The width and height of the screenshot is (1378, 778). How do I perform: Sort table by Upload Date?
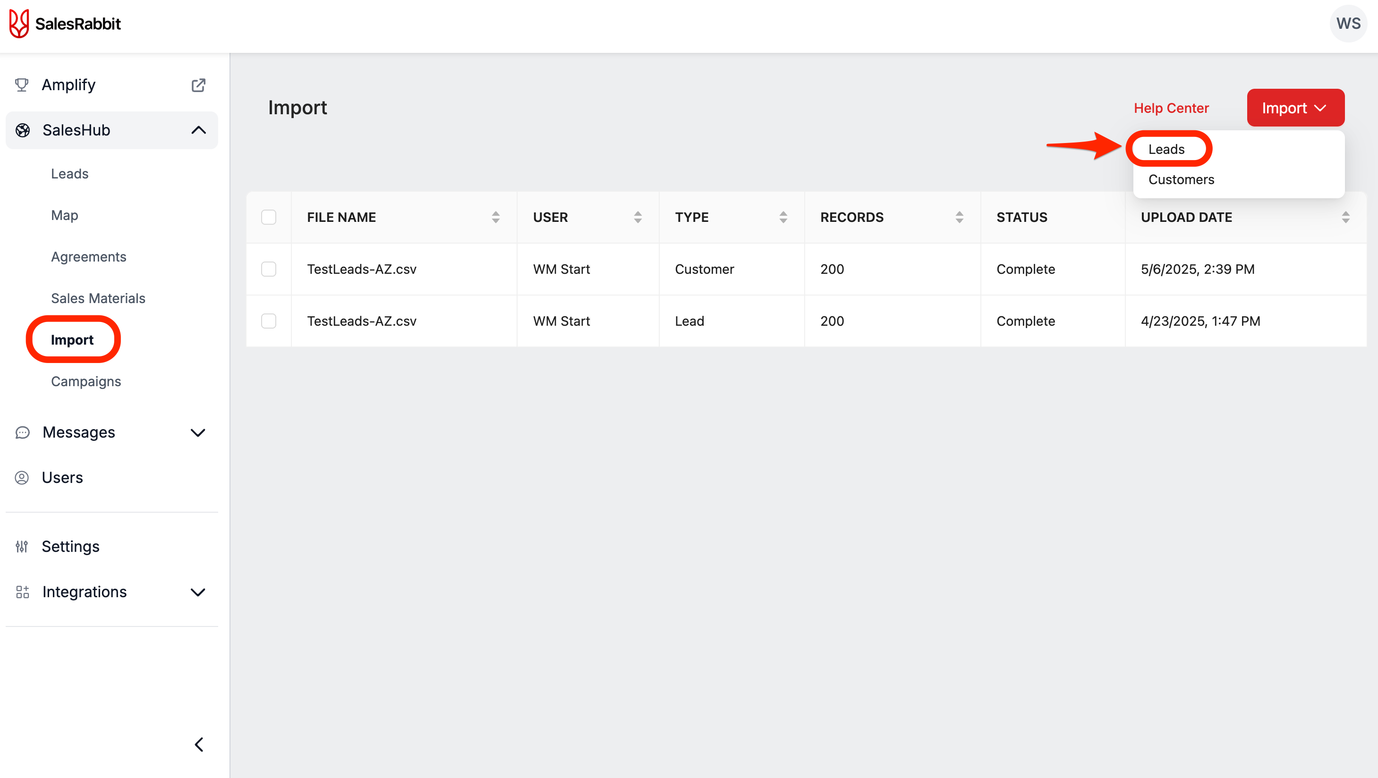1345,217
